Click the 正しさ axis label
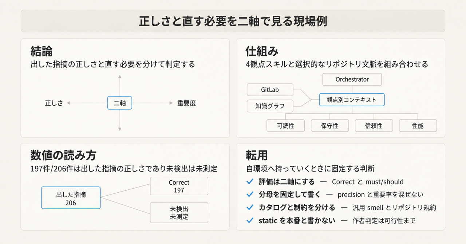 click(x=54, y=103)
